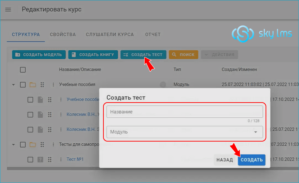Click folder icon of Тесты для самопроверки
299x183 pixels.
33,144
